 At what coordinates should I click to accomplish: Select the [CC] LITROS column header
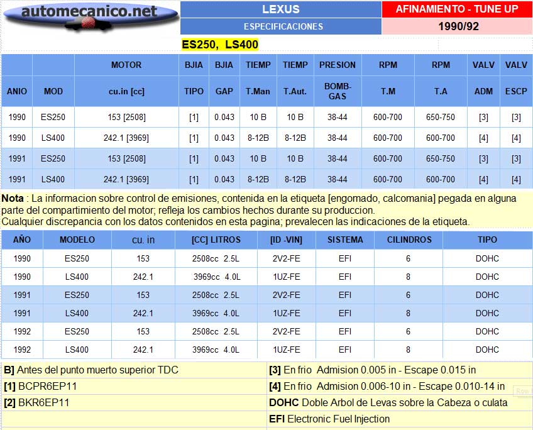216,240
